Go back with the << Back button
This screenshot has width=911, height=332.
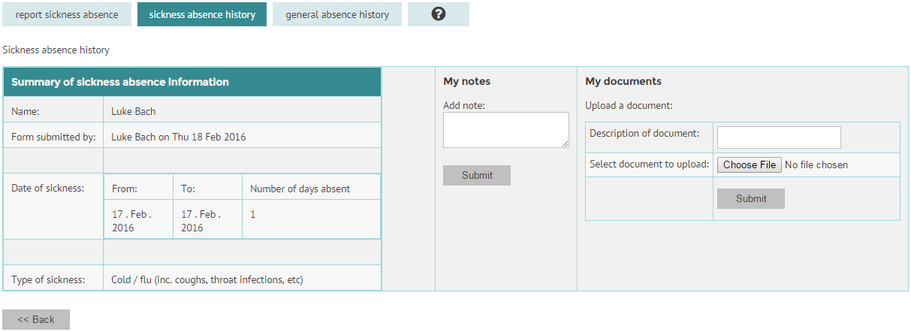[36, 319]
